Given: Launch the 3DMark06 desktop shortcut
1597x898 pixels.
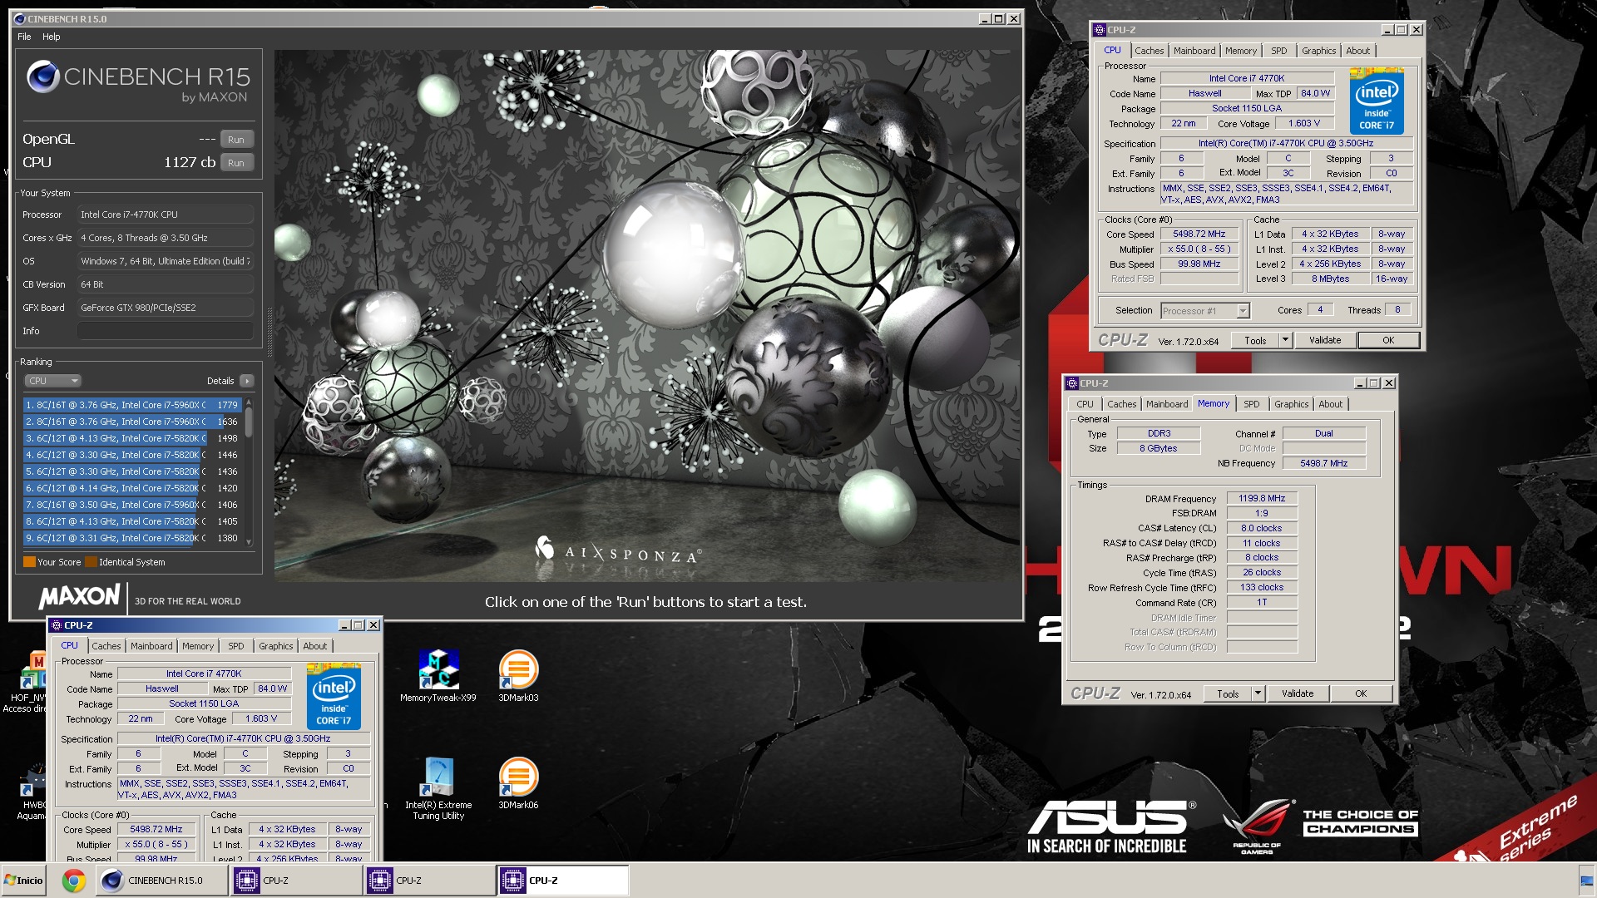Looking at the screenshot, I should pos(518,783).
